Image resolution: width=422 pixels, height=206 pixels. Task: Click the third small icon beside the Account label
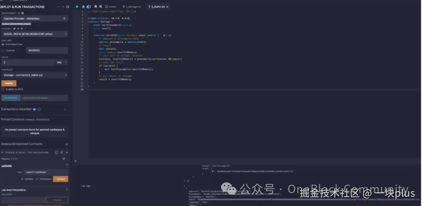22,29
